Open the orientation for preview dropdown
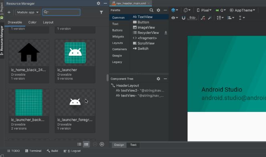266x157 pixels. coord(187,10)
